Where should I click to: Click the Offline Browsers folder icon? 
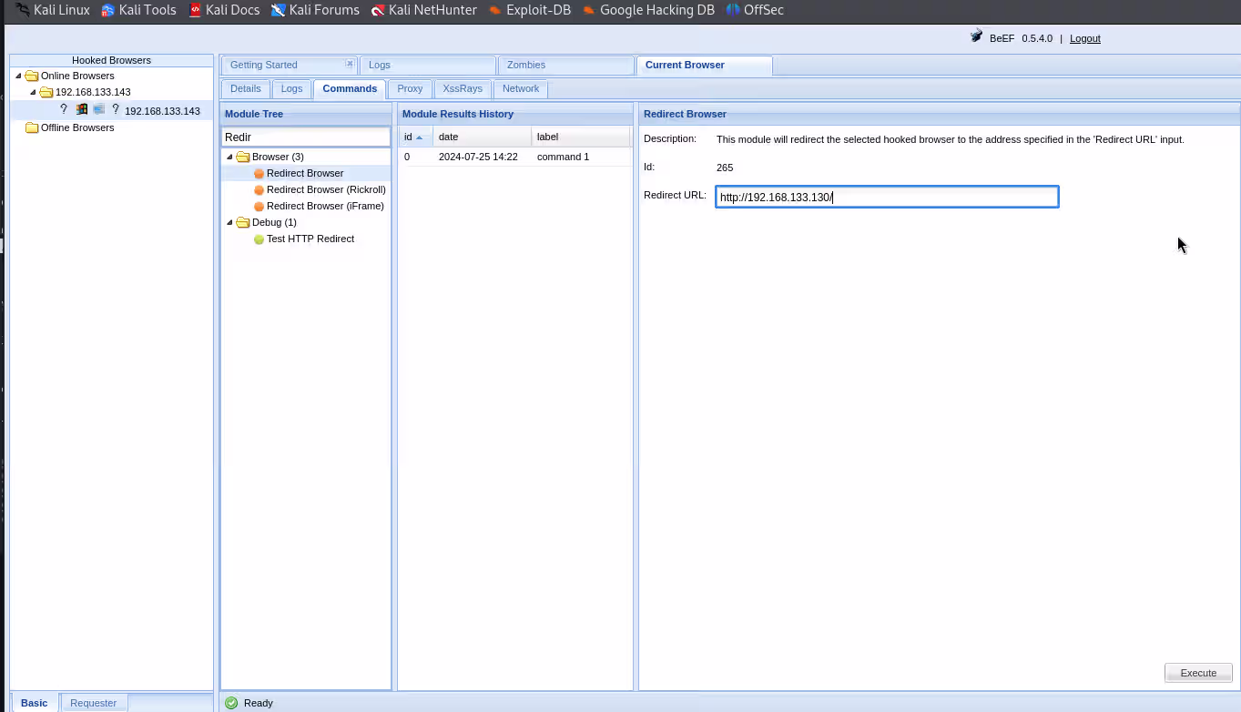[32, 128]
